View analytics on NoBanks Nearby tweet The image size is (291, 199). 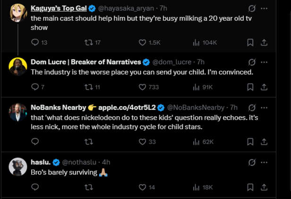point(197,142)
